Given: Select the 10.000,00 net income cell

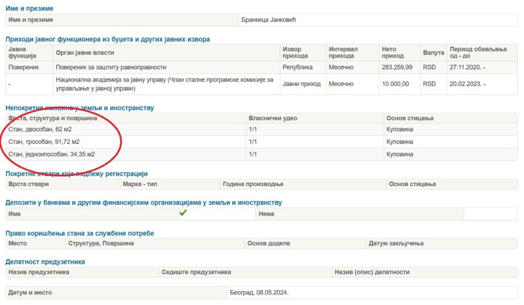Looking at the screenshot, I should tap(395, 84).
